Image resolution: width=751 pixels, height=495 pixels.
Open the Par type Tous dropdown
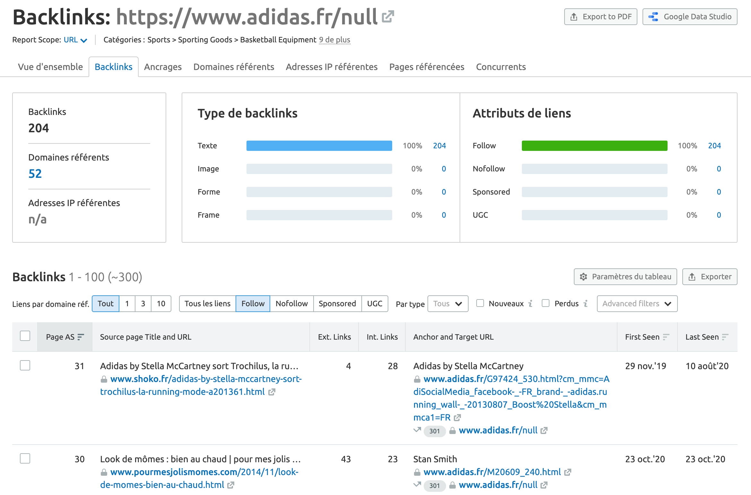coord(448,304)
